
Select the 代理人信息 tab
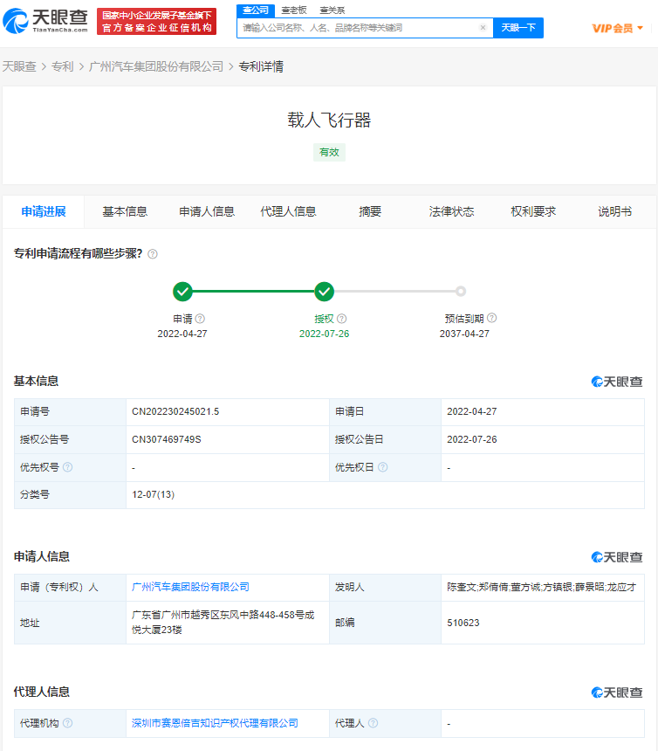pyautogui.click(x=288, y=211)
